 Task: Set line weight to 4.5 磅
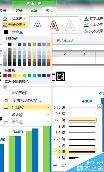(x=74, y=152)
